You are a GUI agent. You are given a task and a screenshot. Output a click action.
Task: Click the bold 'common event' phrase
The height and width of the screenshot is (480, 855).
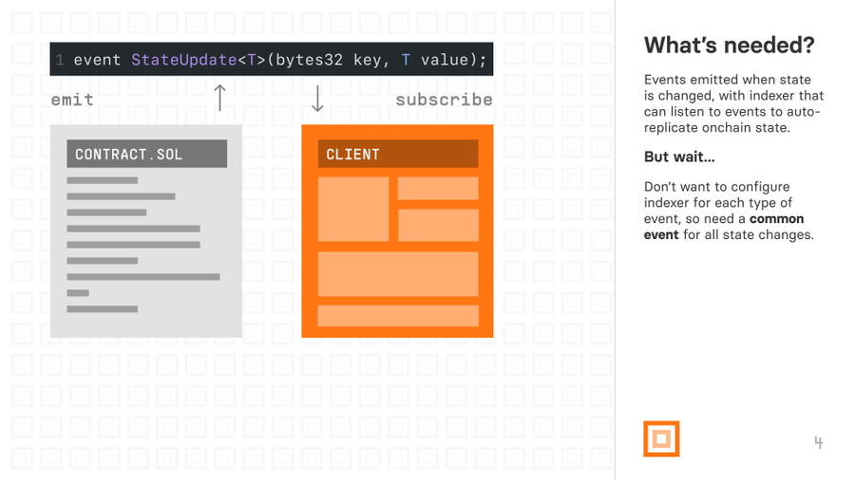724,227
